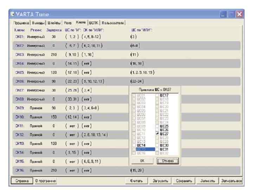The image size is (253, 190).
Task: Click the ОК16 delay value 210
Action: (x=54, y=170)
